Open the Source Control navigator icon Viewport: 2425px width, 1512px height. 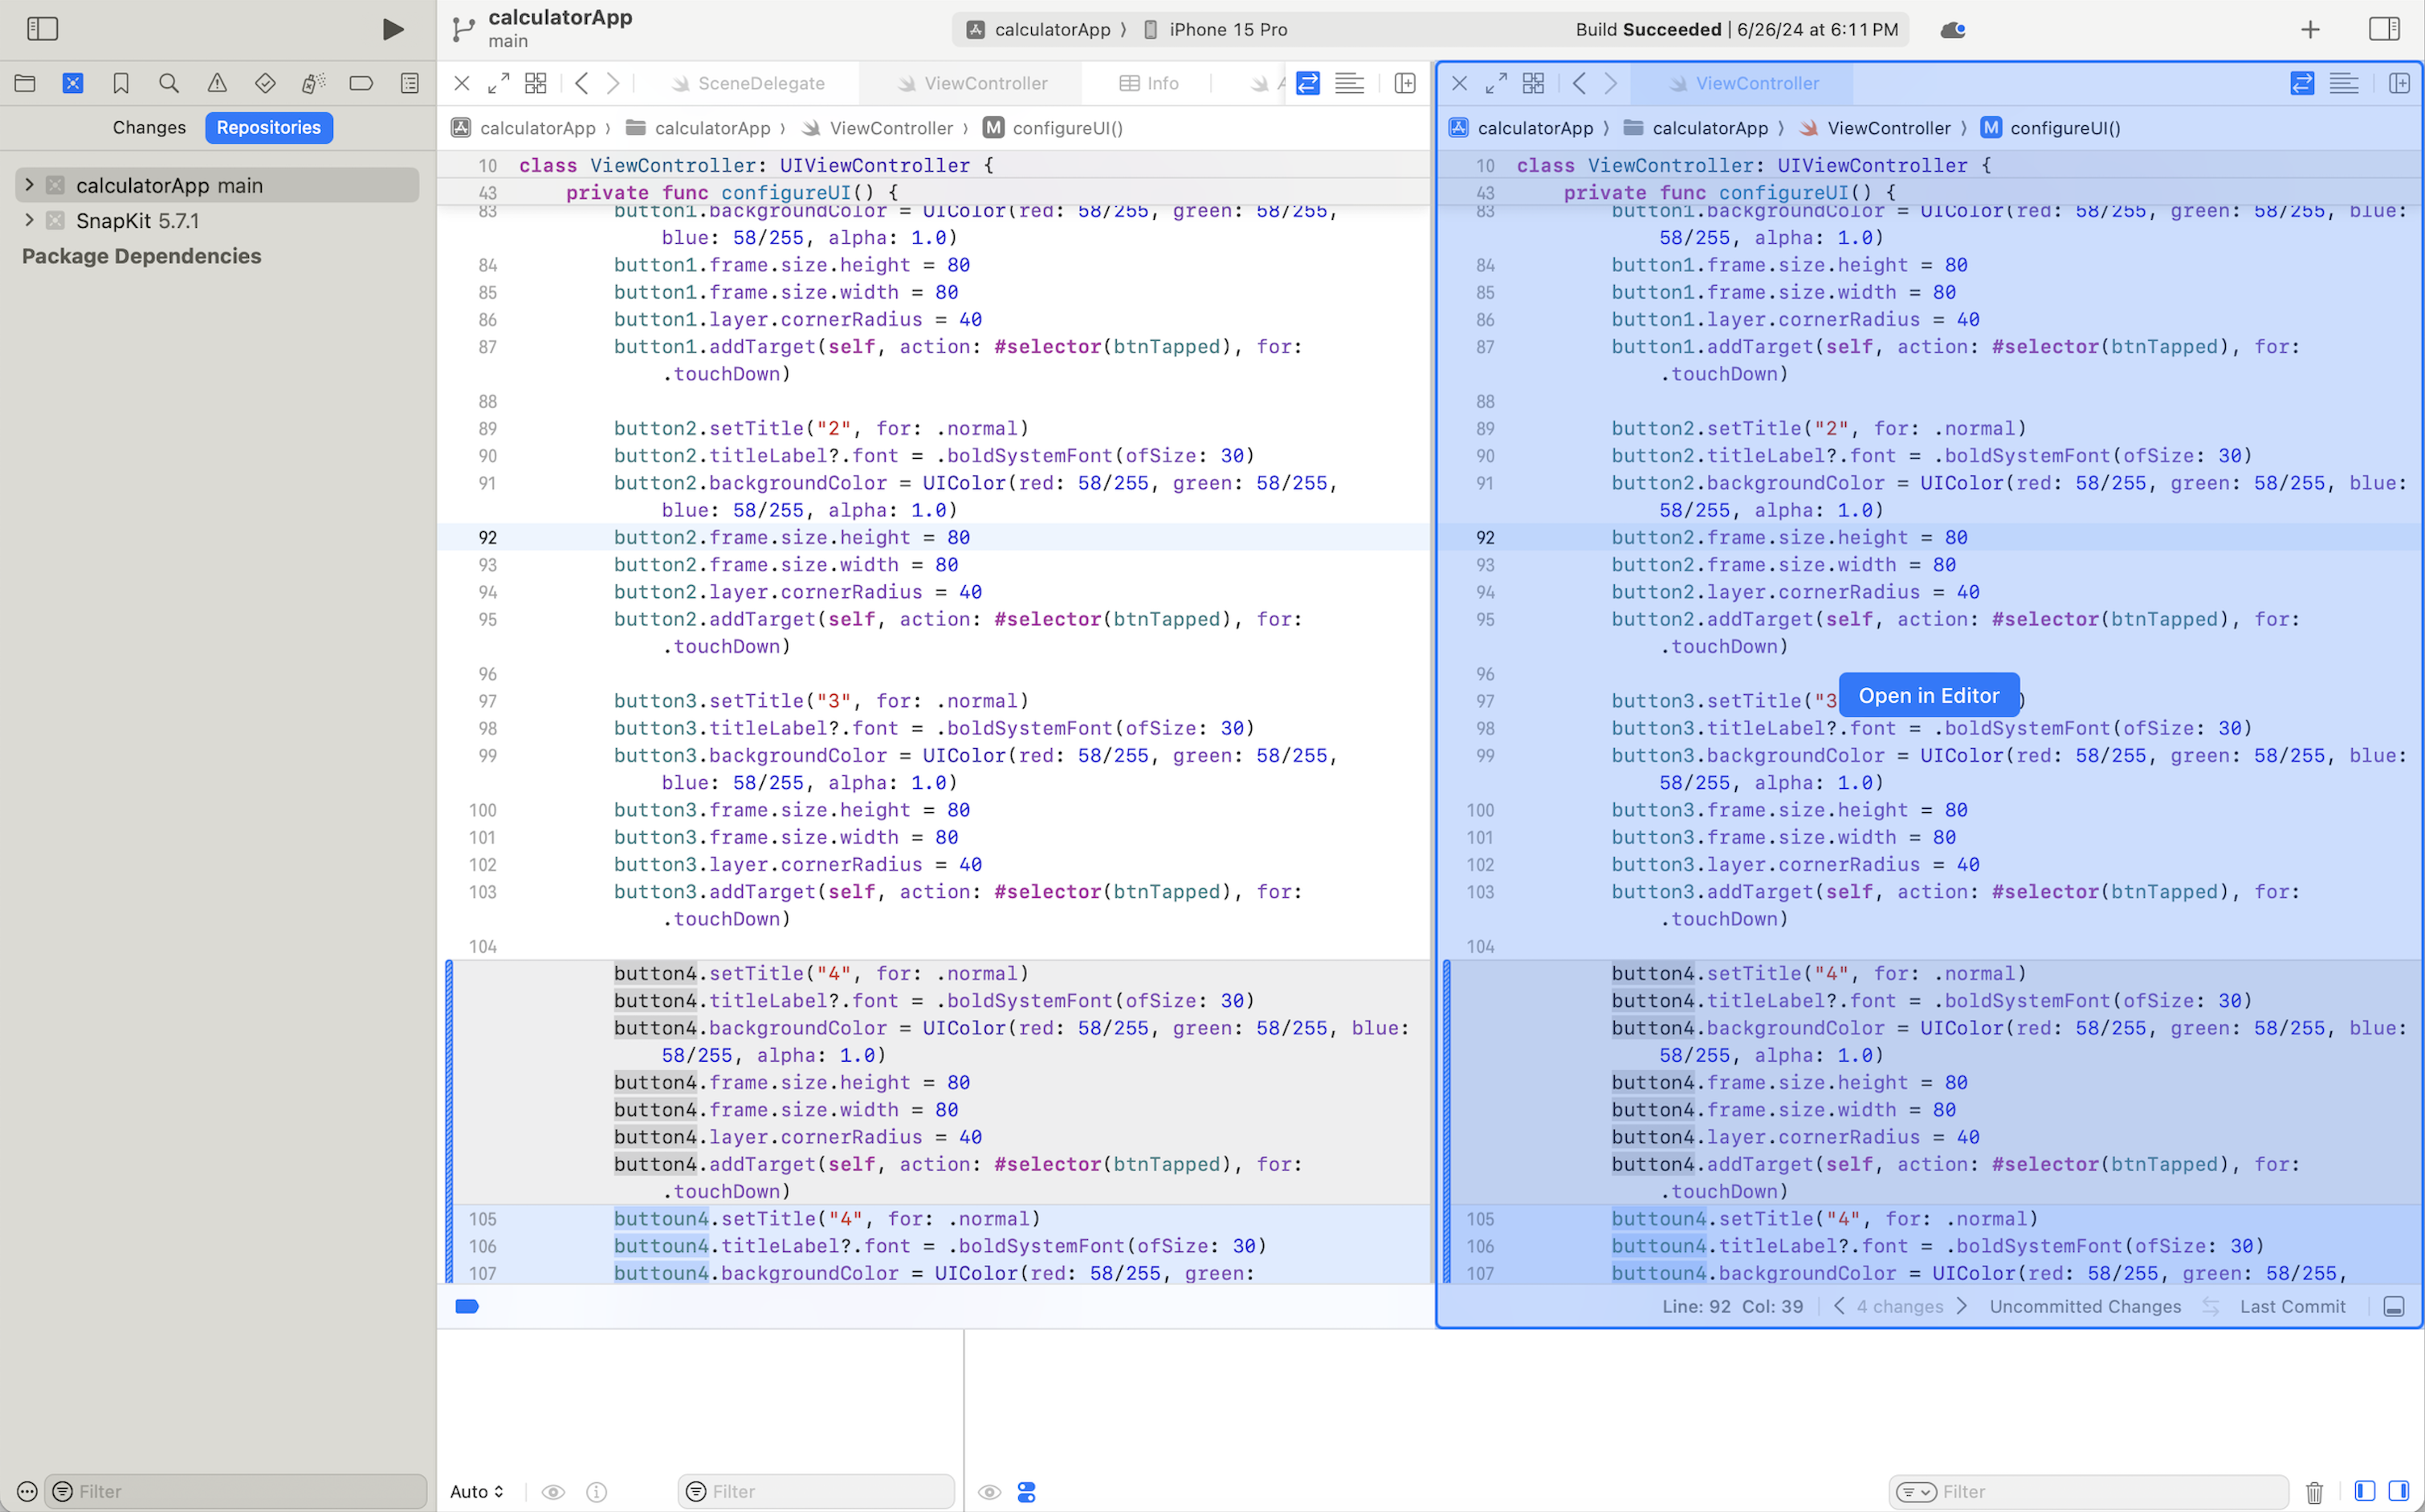pyautogui.click(x=73, y=83)
